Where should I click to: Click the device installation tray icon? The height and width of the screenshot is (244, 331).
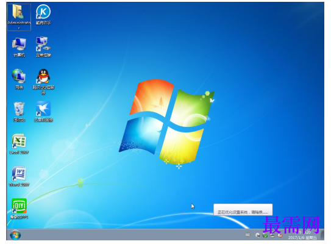coord(257,235)
